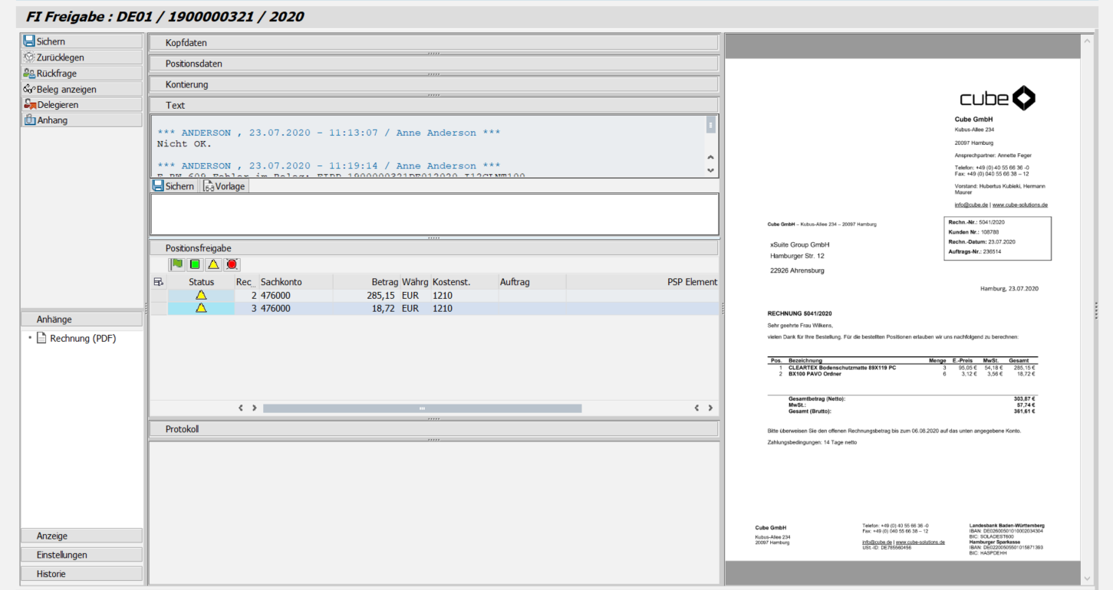Click the yellow triangle toolbar icon

213,264
